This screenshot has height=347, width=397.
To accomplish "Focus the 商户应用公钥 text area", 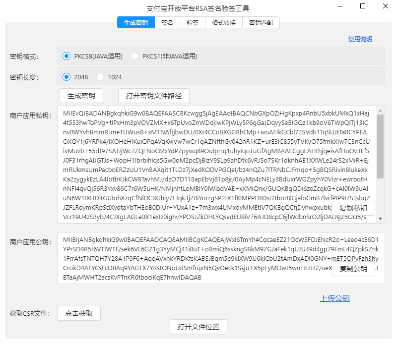I will [x=221, y=258].
